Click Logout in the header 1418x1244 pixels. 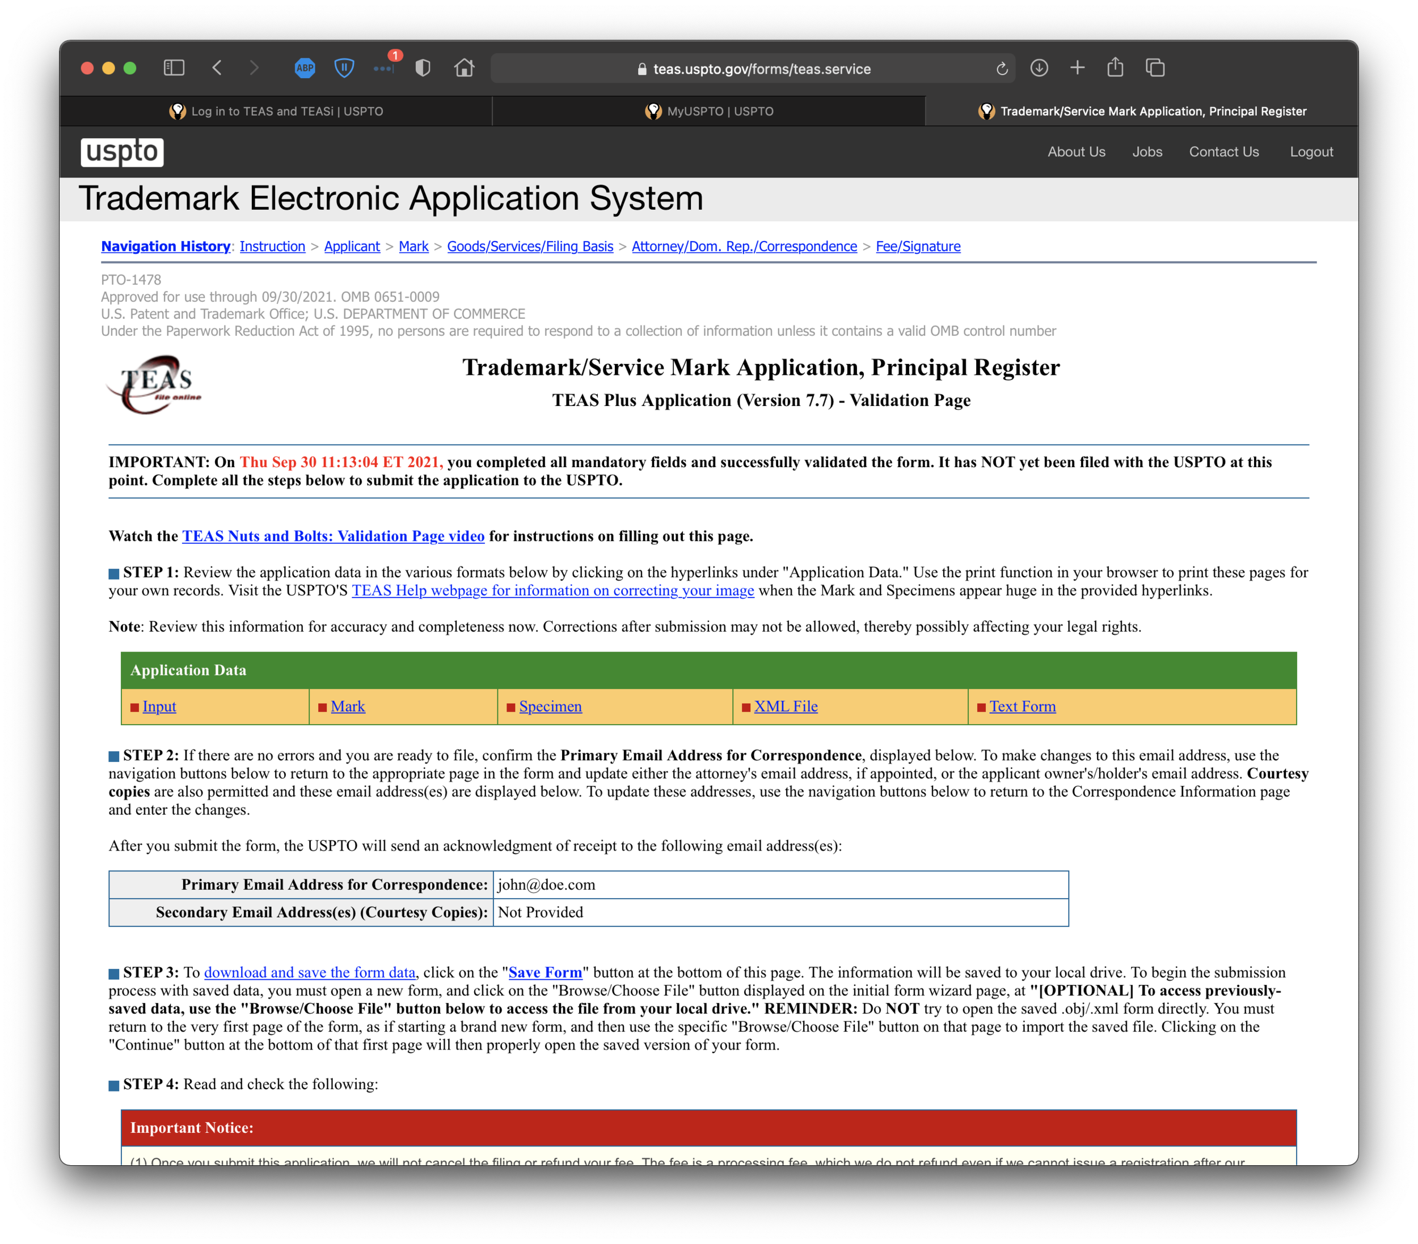(x=1311, y=152)
